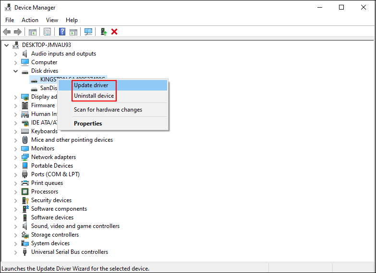Click the Ports (COM & LPT) icon
376x273 pixels.
(x=24, y=174)
